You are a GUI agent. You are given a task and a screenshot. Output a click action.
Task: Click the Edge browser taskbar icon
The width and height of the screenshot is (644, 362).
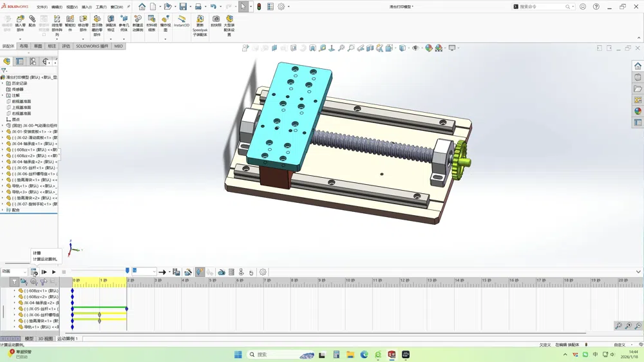[364, 355]
